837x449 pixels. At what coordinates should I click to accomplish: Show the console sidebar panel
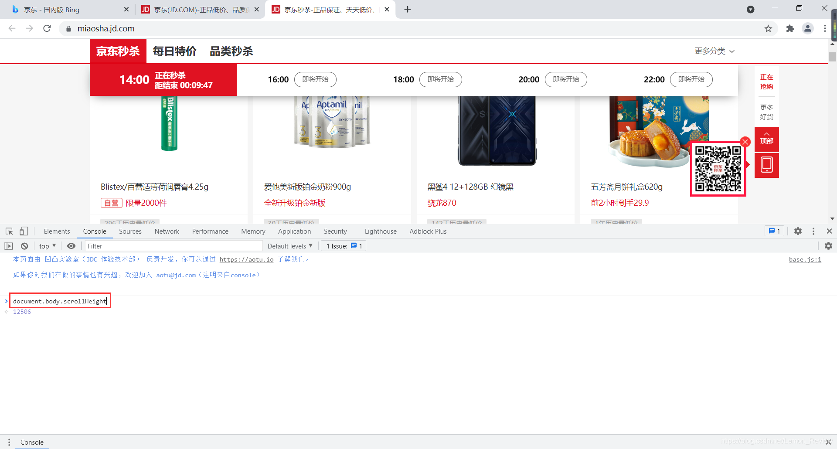[x=8, y=245]
